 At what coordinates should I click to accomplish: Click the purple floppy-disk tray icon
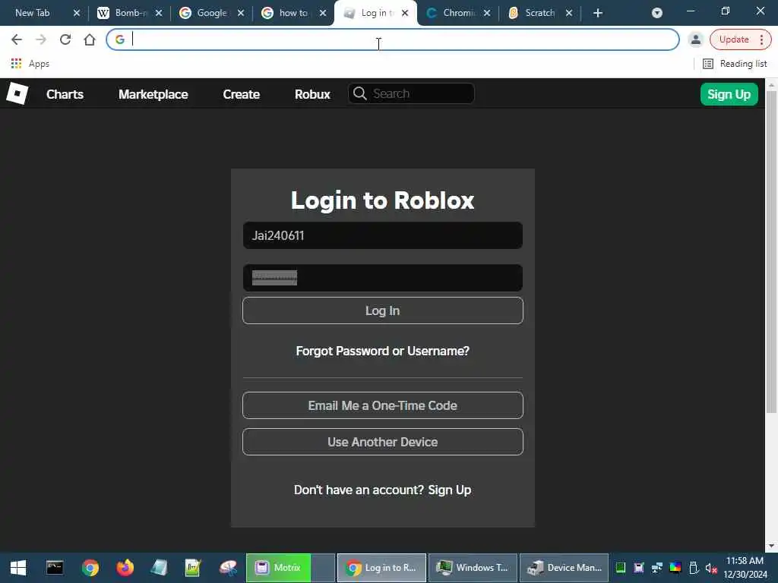pos(638,568)
